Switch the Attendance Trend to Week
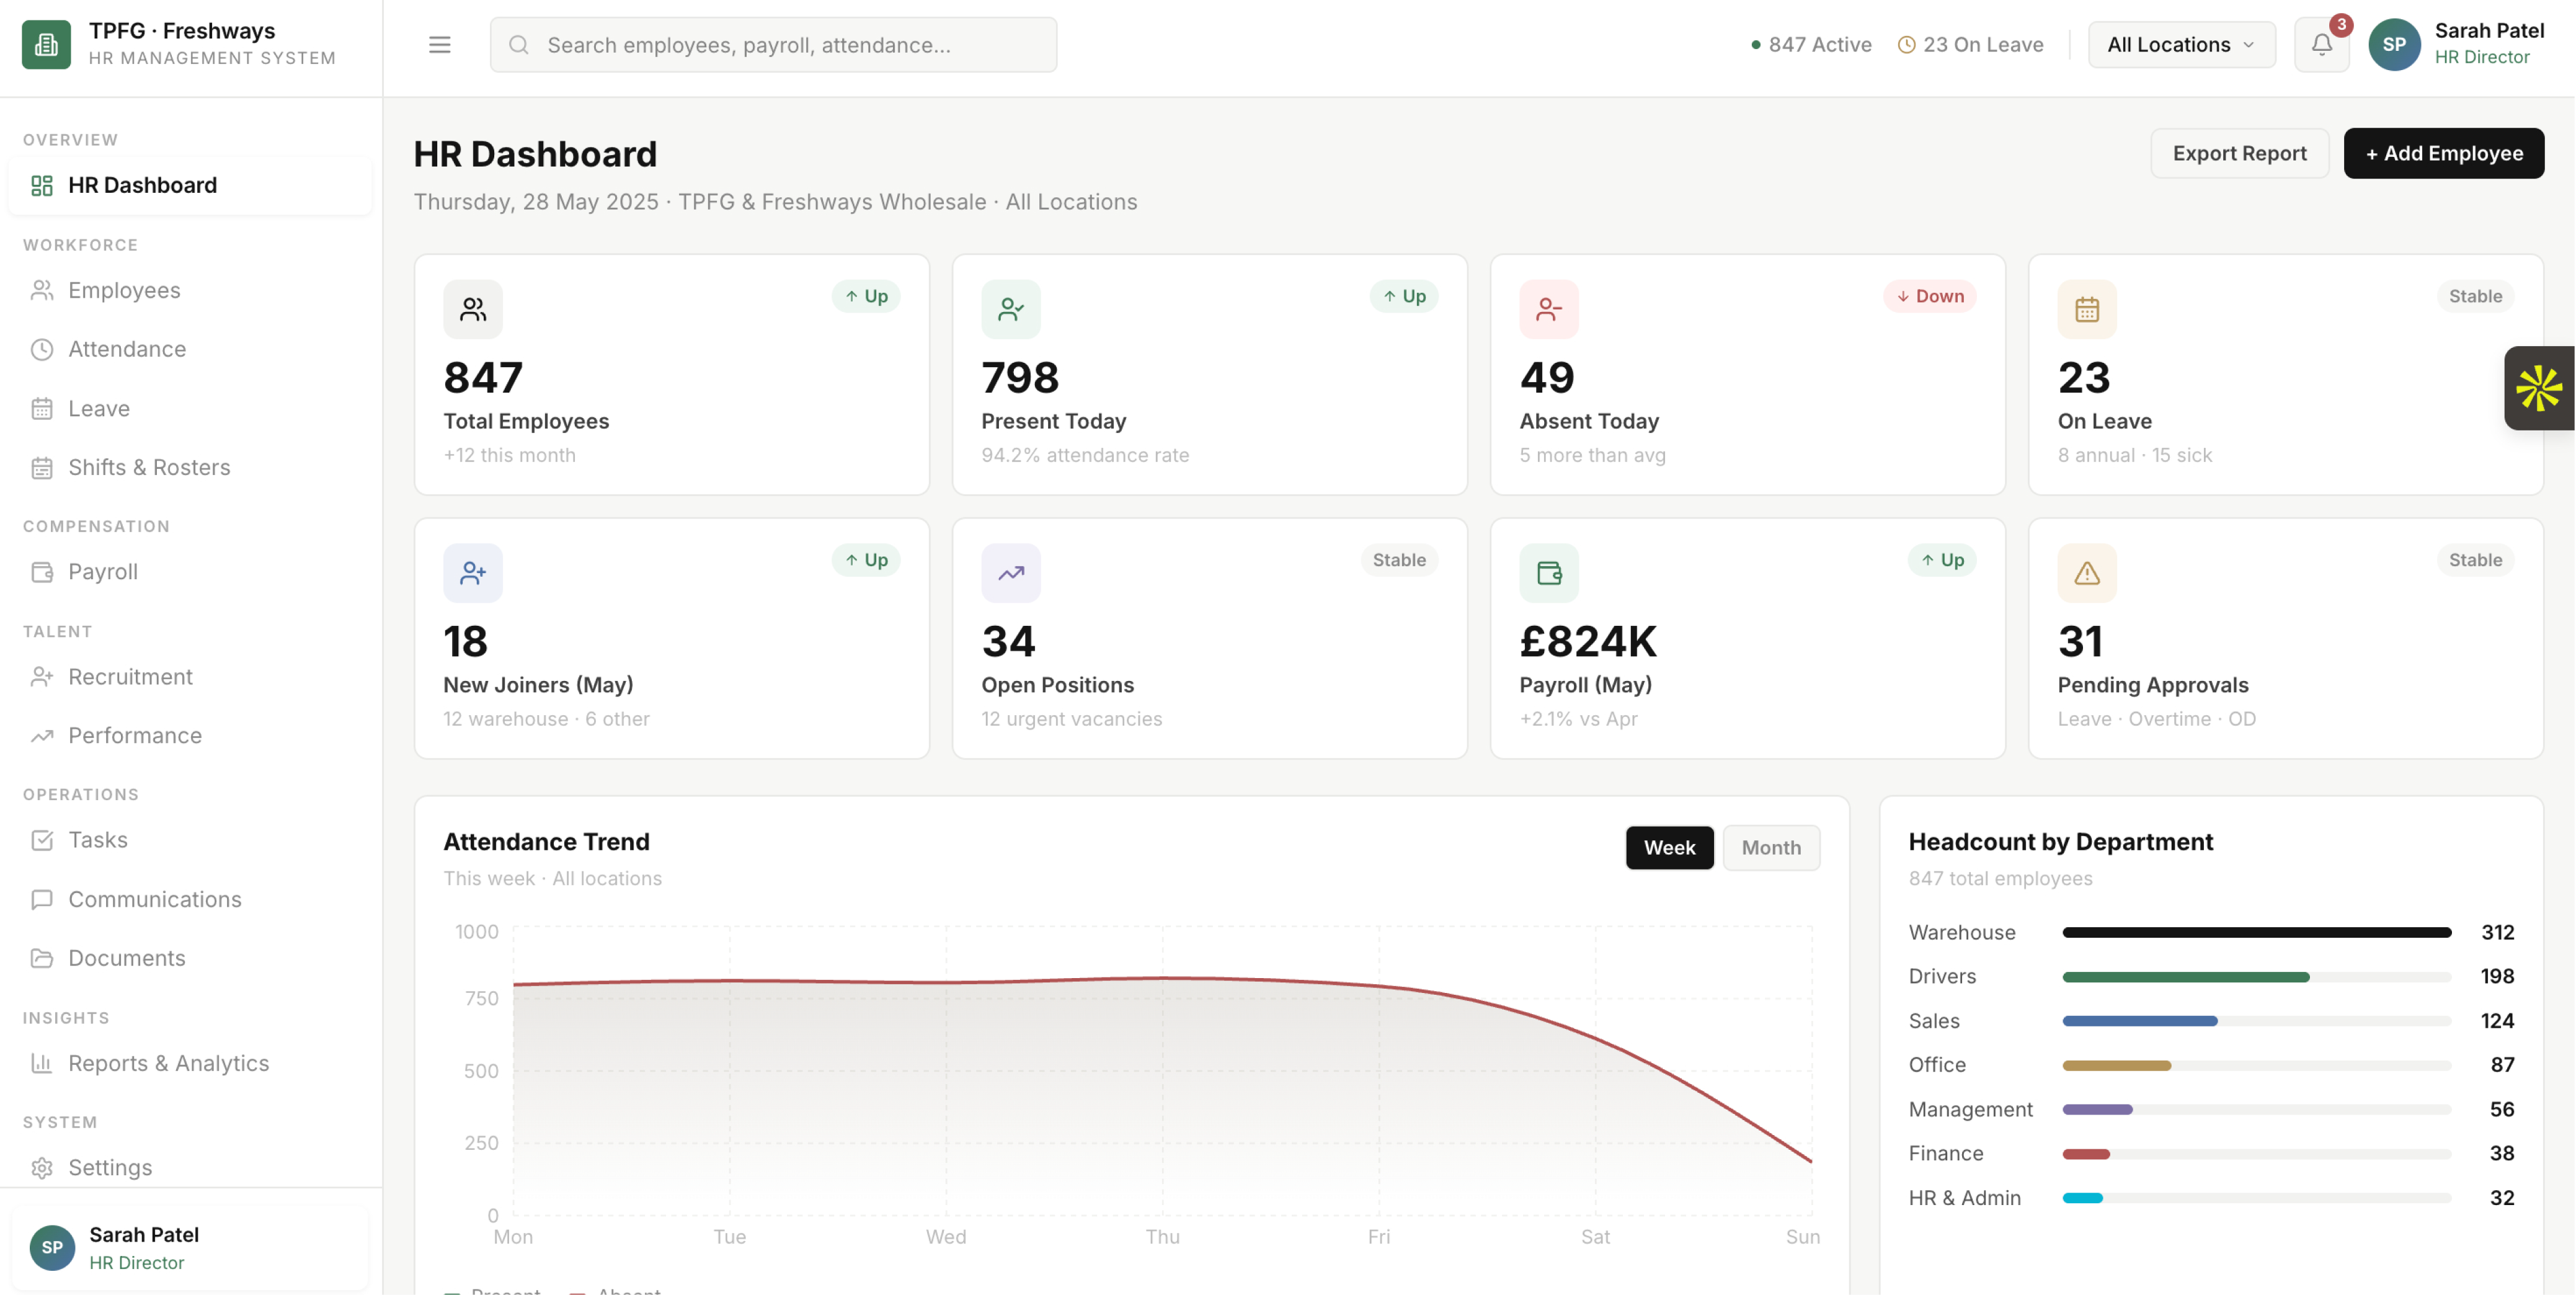2576x1295 pixels. (1669, 847)
